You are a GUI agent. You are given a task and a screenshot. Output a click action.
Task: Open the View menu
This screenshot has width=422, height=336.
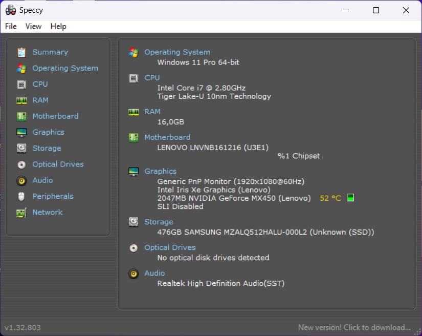click(33, 27)
